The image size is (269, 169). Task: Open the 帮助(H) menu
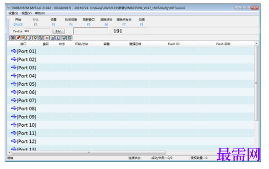coord(40,13)
